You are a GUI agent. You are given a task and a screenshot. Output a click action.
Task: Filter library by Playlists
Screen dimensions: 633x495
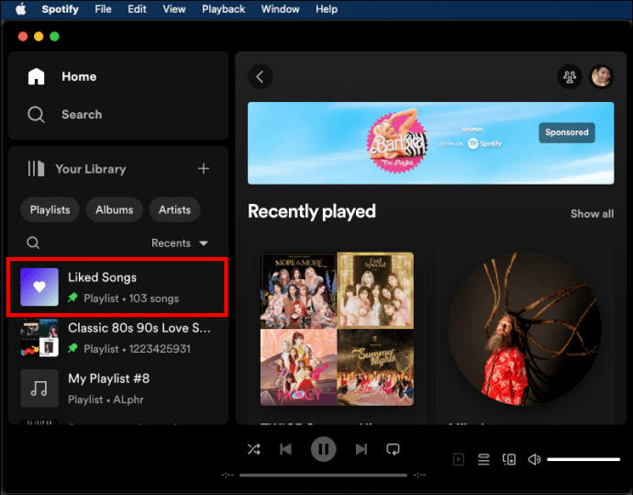[x=50, y=209]
